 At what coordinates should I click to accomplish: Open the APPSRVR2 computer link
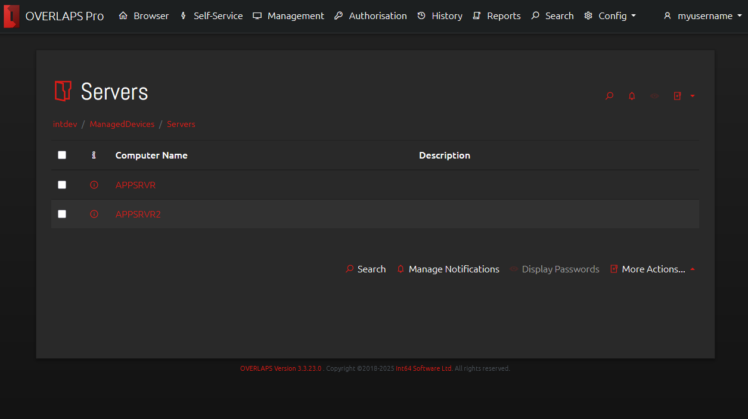tap(138, 214)
